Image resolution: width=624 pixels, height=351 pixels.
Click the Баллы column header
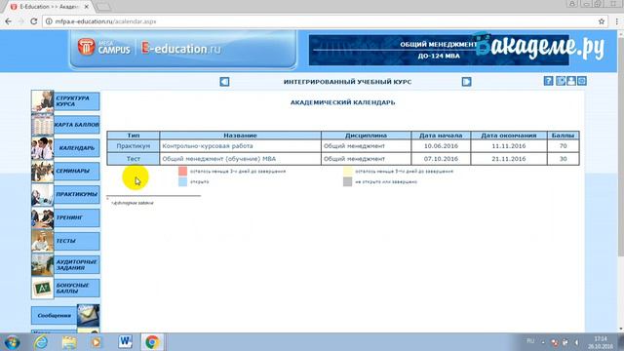(564, 136)
